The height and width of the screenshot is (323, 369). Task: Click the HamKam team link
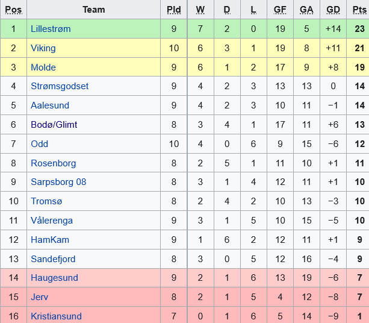(50, 240)
